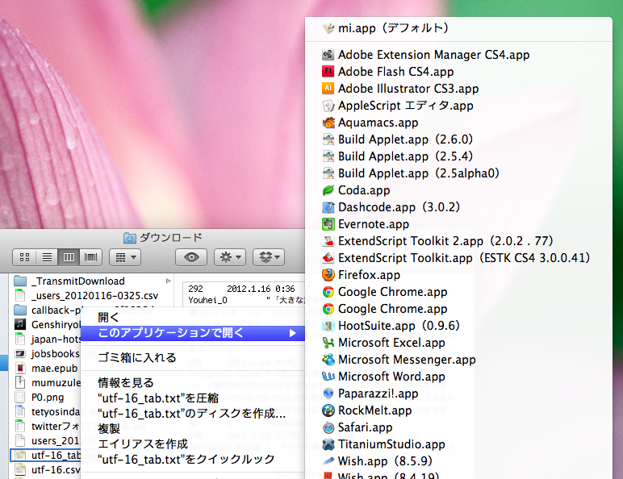
Task: Expand the _TransmitDownload folder arrow
Action: point(169,281)
